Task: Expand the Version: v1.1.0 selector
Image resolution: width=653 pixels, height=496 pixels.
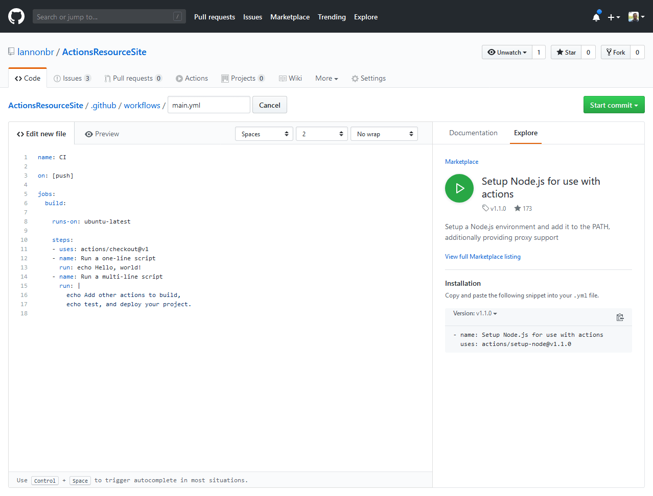Action: [x=475, y=313]
